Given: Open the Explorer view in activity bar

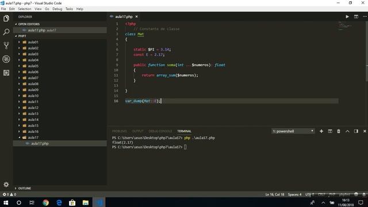Looking at the screenshot, I should pos(6,18).
